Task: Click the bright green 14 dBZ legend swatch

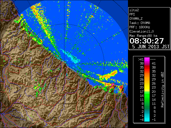Action: pyautogui.click(x=147, y=95)
